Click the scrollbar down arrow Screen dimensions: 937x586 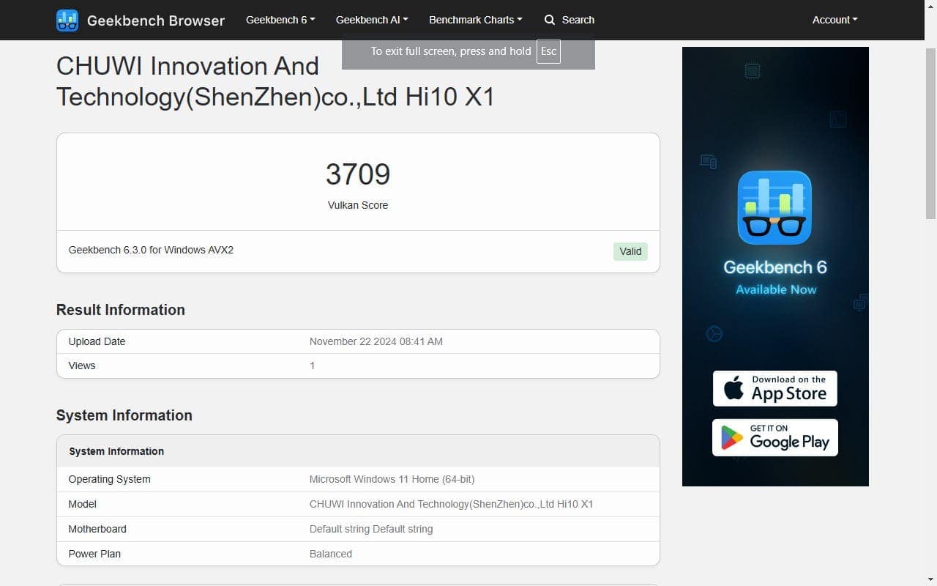tap(930, 580)
